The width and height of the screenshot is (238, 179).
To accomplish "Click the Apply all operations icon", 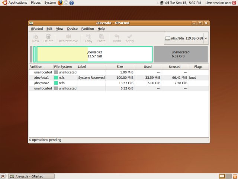I will [129, 38].
